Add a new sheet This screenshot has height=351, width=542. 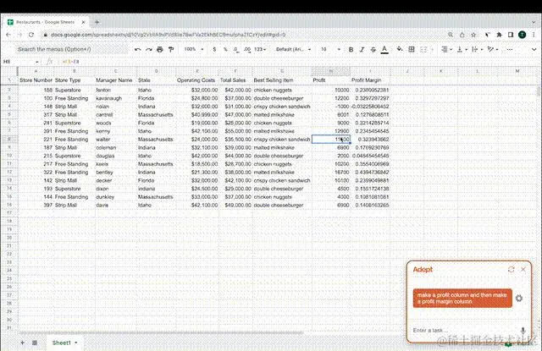pos(23,343)
